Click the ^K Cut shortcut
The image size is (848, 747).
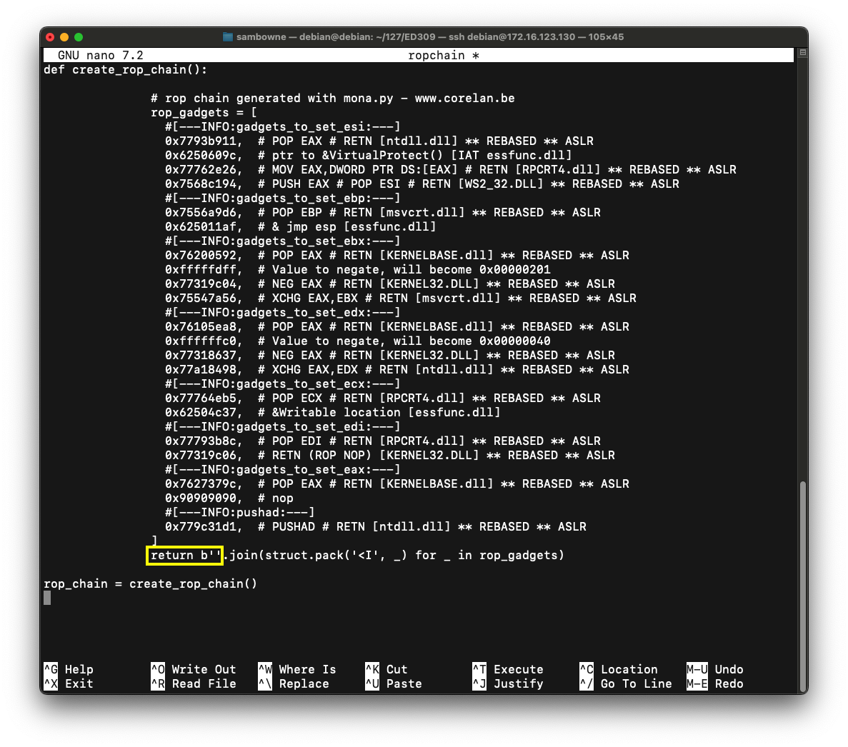(x=386, y=669)
